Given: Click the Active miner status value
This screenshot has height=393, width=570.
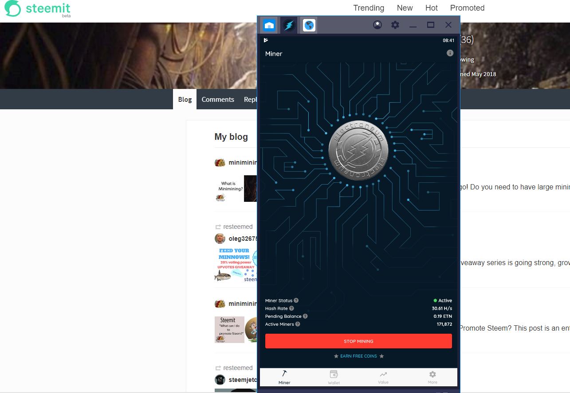Looking at the screenshot, I should (x=443, y=301).
